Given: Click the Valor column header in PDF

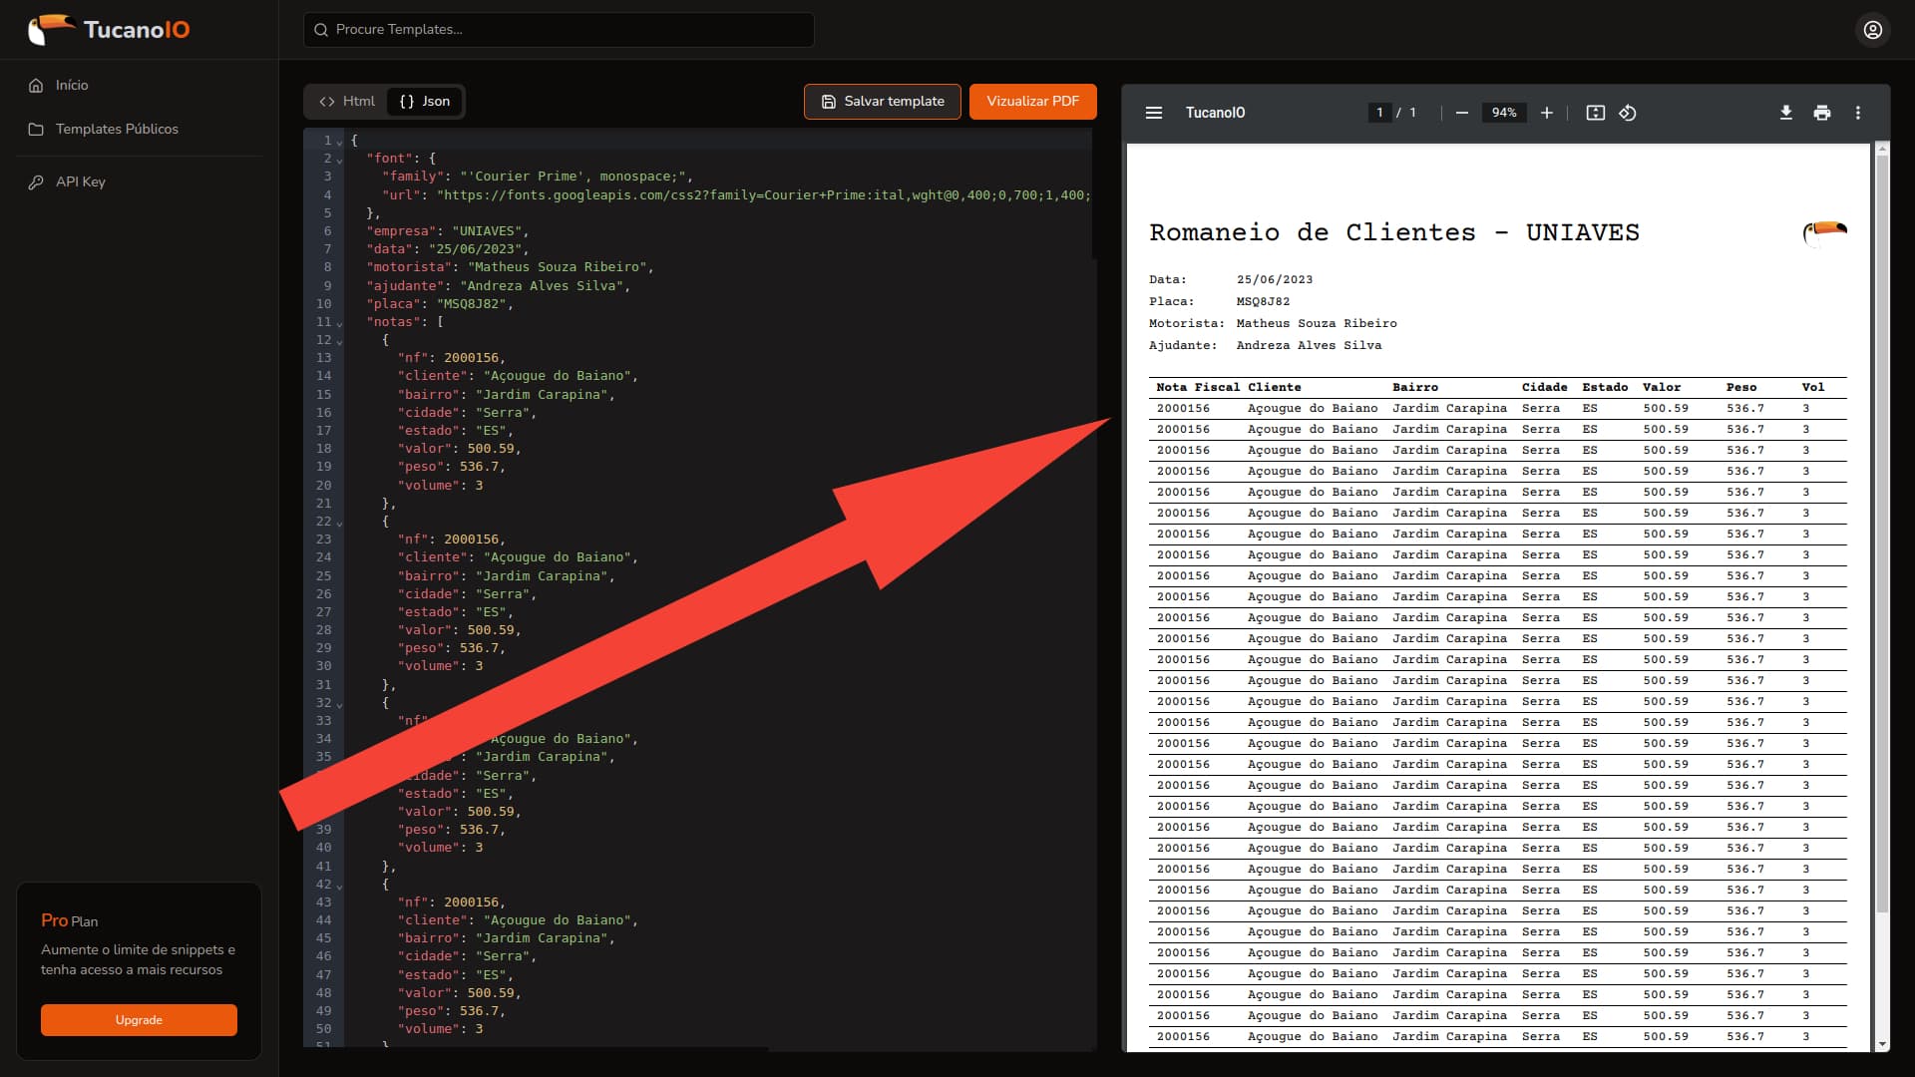Looking at the screenshot, I should (1662, 387).
